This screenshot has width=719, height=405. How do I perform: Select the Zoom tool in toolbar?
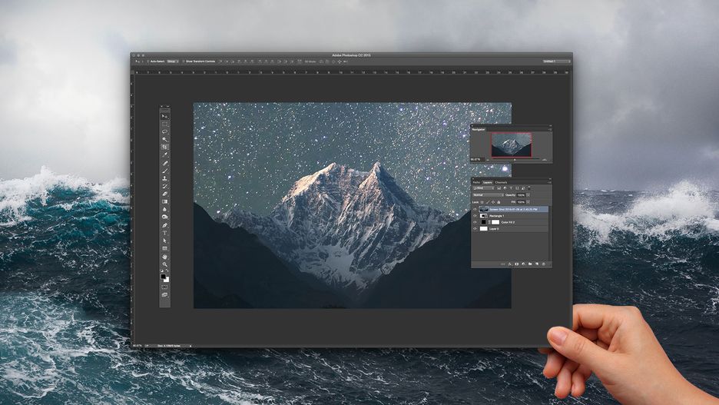point(164,265)
